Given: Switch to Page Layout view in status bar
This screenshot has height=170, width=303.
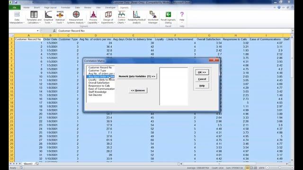Looking at the screenshot, I should [x=251, y=168].
